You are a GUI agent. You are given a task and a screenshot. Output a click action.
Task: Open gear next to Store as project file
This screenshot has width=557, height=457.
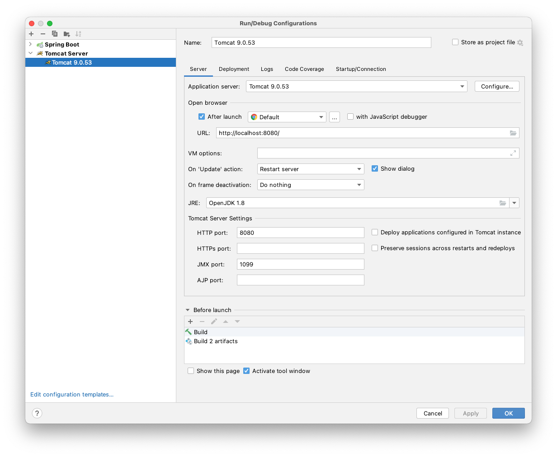(x=520, y=42)
